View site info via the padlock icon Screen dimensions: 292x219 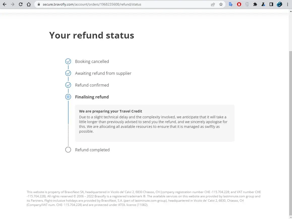pyautogui.click(x=39, y=4)
